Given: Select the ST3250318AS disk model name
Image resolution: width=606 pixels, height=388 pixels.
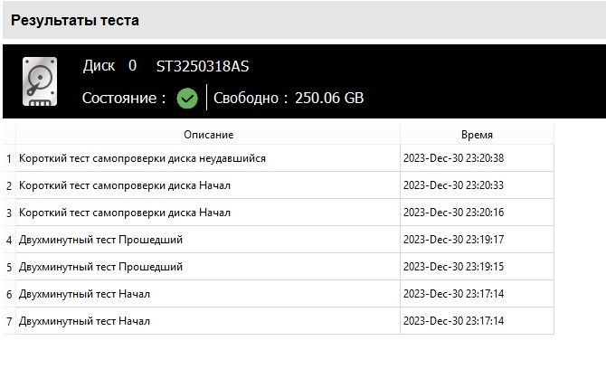Looking at the screenshot, I should pyautogui.click(x=203, y=66).
